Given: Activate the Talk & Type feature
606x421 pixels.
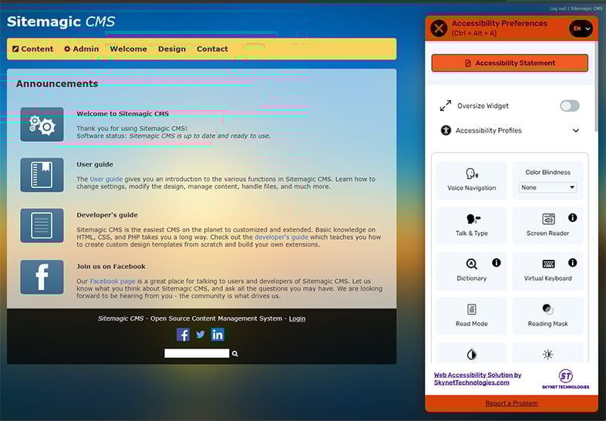Looking at the screenshot, I should (x=472, y=226).
